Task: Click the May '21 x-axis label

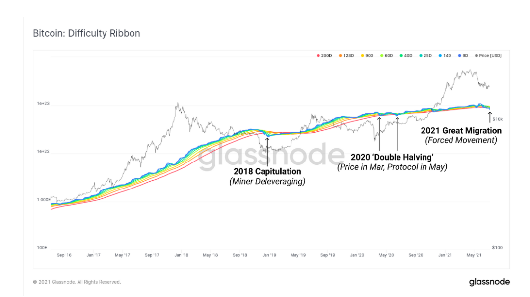Action: tap(474, 255)
